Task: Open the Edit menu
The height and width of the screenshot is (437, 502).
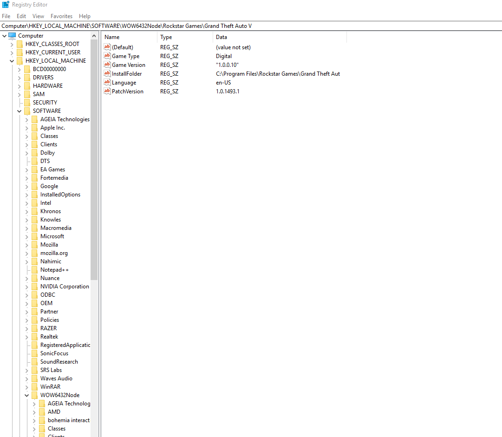Action: click(x=21, y=16)
